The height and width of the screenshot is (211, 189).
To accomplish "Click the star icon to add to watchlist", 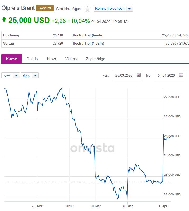I will coord(88,9).
